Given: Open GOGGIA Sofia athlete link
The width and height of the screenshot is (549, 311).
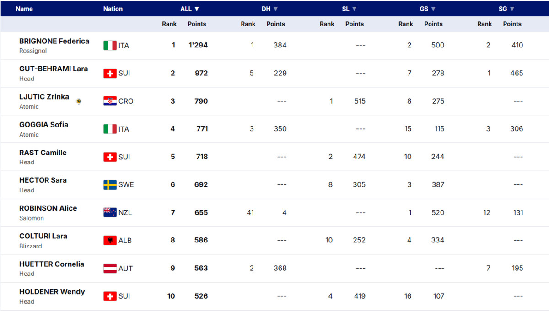Looking at the screenshot, I should click(43, 125).
